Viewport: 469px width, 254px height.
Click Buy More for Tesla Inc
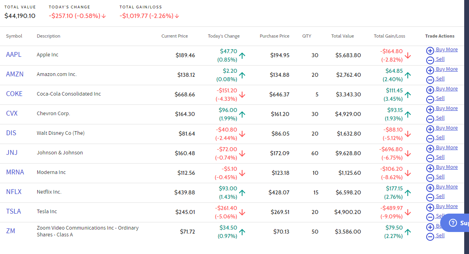coord(447,206)
